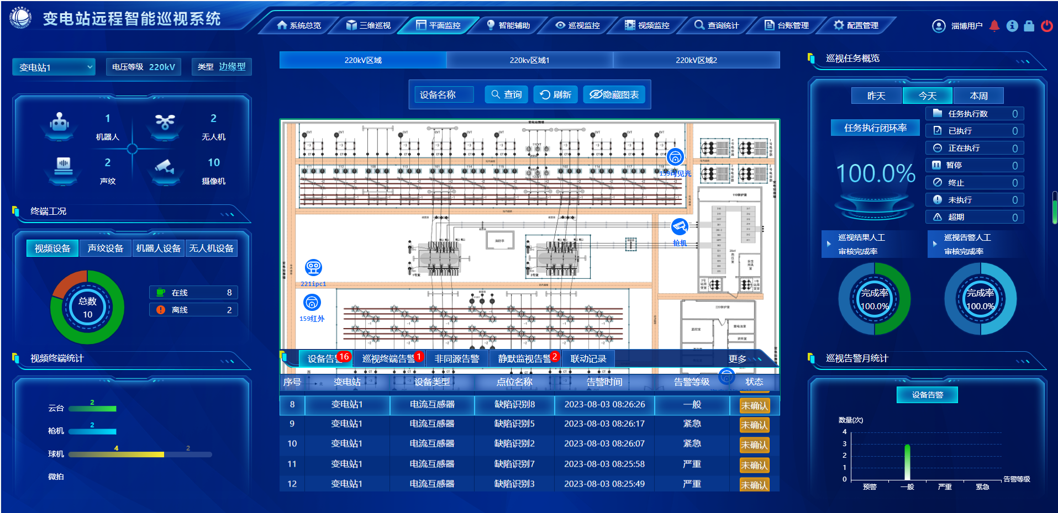Open the 变电站1 station dropdown
1058x513 pixels.
coord(54,67)
